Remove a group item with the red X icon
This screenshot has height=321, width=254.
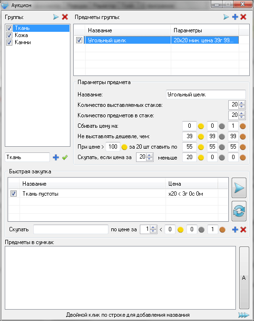[244, 17]
